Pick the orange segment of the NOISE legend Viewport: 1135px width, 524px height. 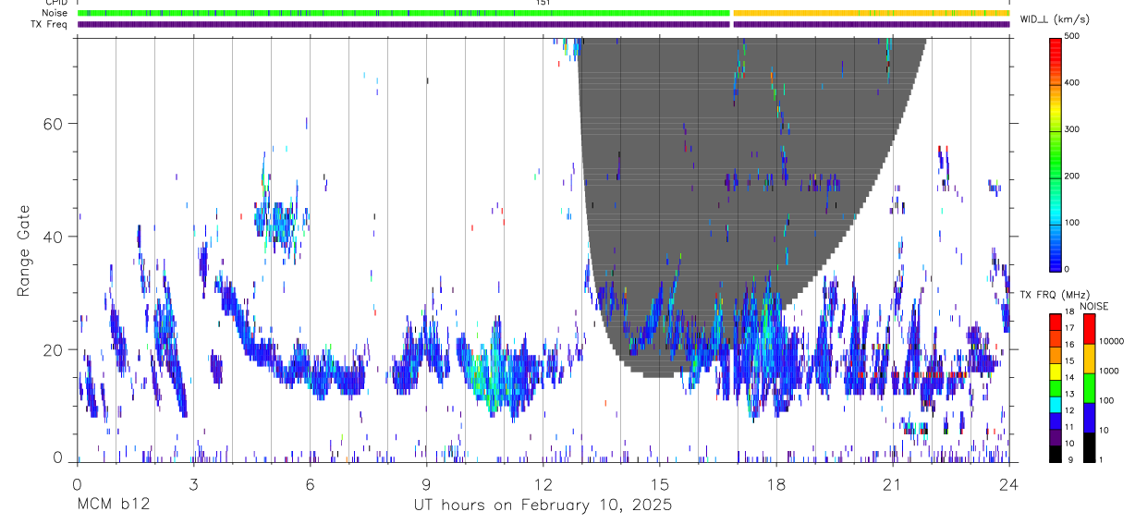1088,357
